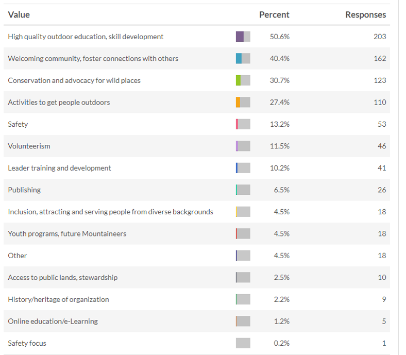
Task: Click the orange bar for Activities outdoors
Action: click(x=238, y=103)
